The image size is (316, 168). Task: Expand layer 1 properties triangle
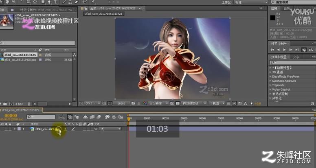(15, 129)
